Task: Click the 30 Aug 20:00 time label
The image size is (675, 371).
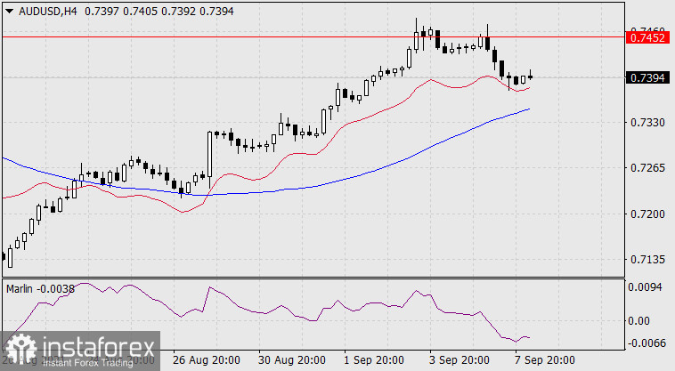Action: pos(290,361)
